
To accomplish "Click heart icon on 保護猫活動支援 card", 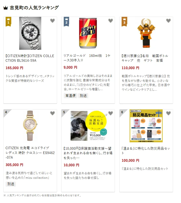I will point(111,113).
